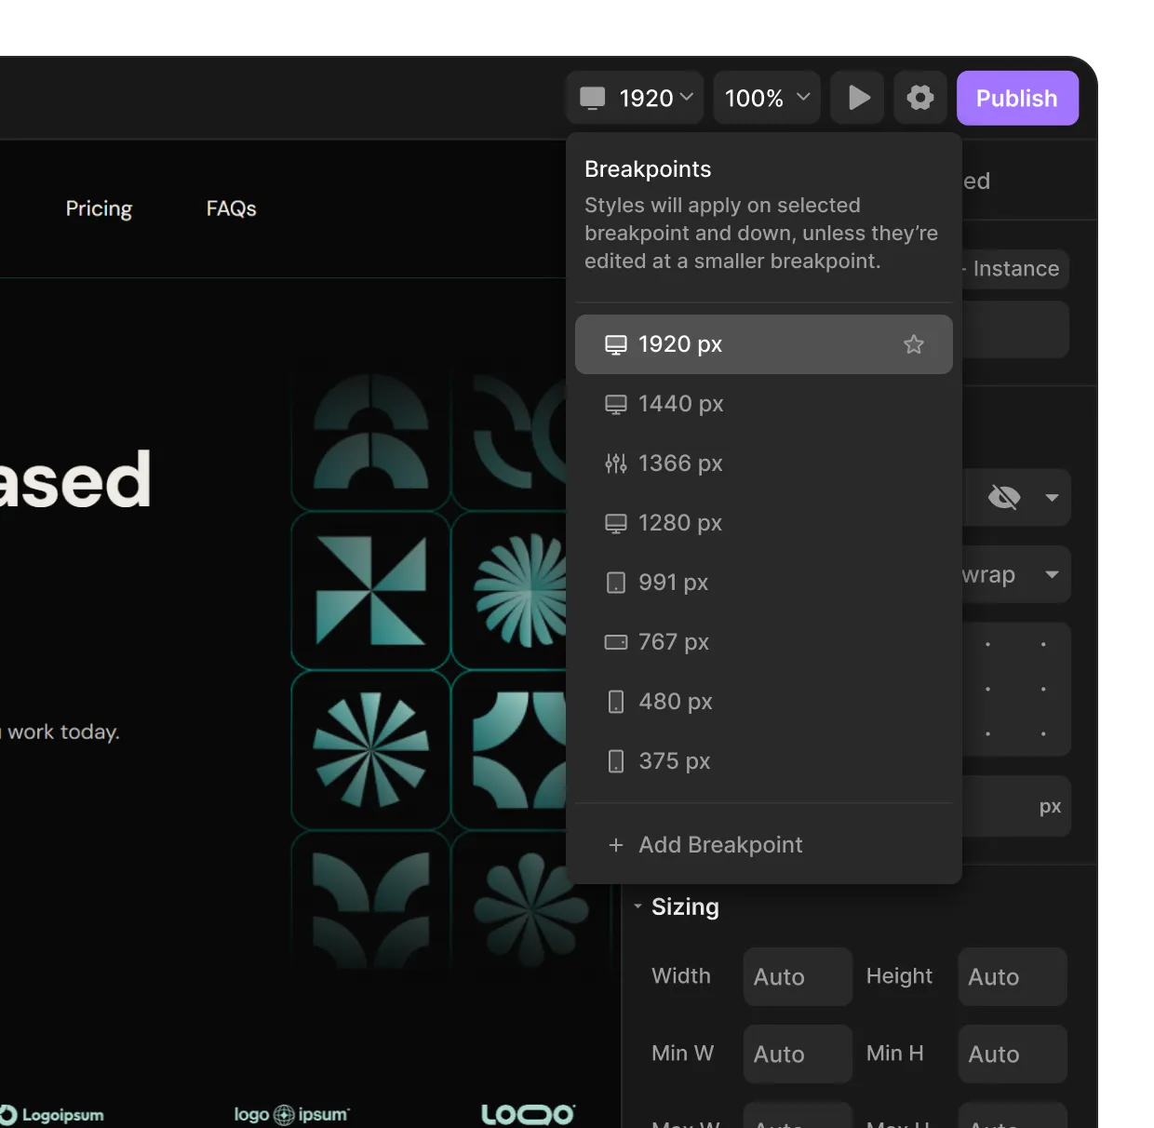Select the pinwheel triangles graphic tile

click(371, 591)
